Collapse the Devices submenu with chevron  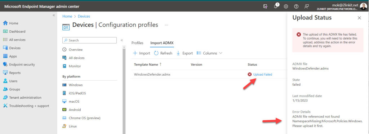[122, 40]
